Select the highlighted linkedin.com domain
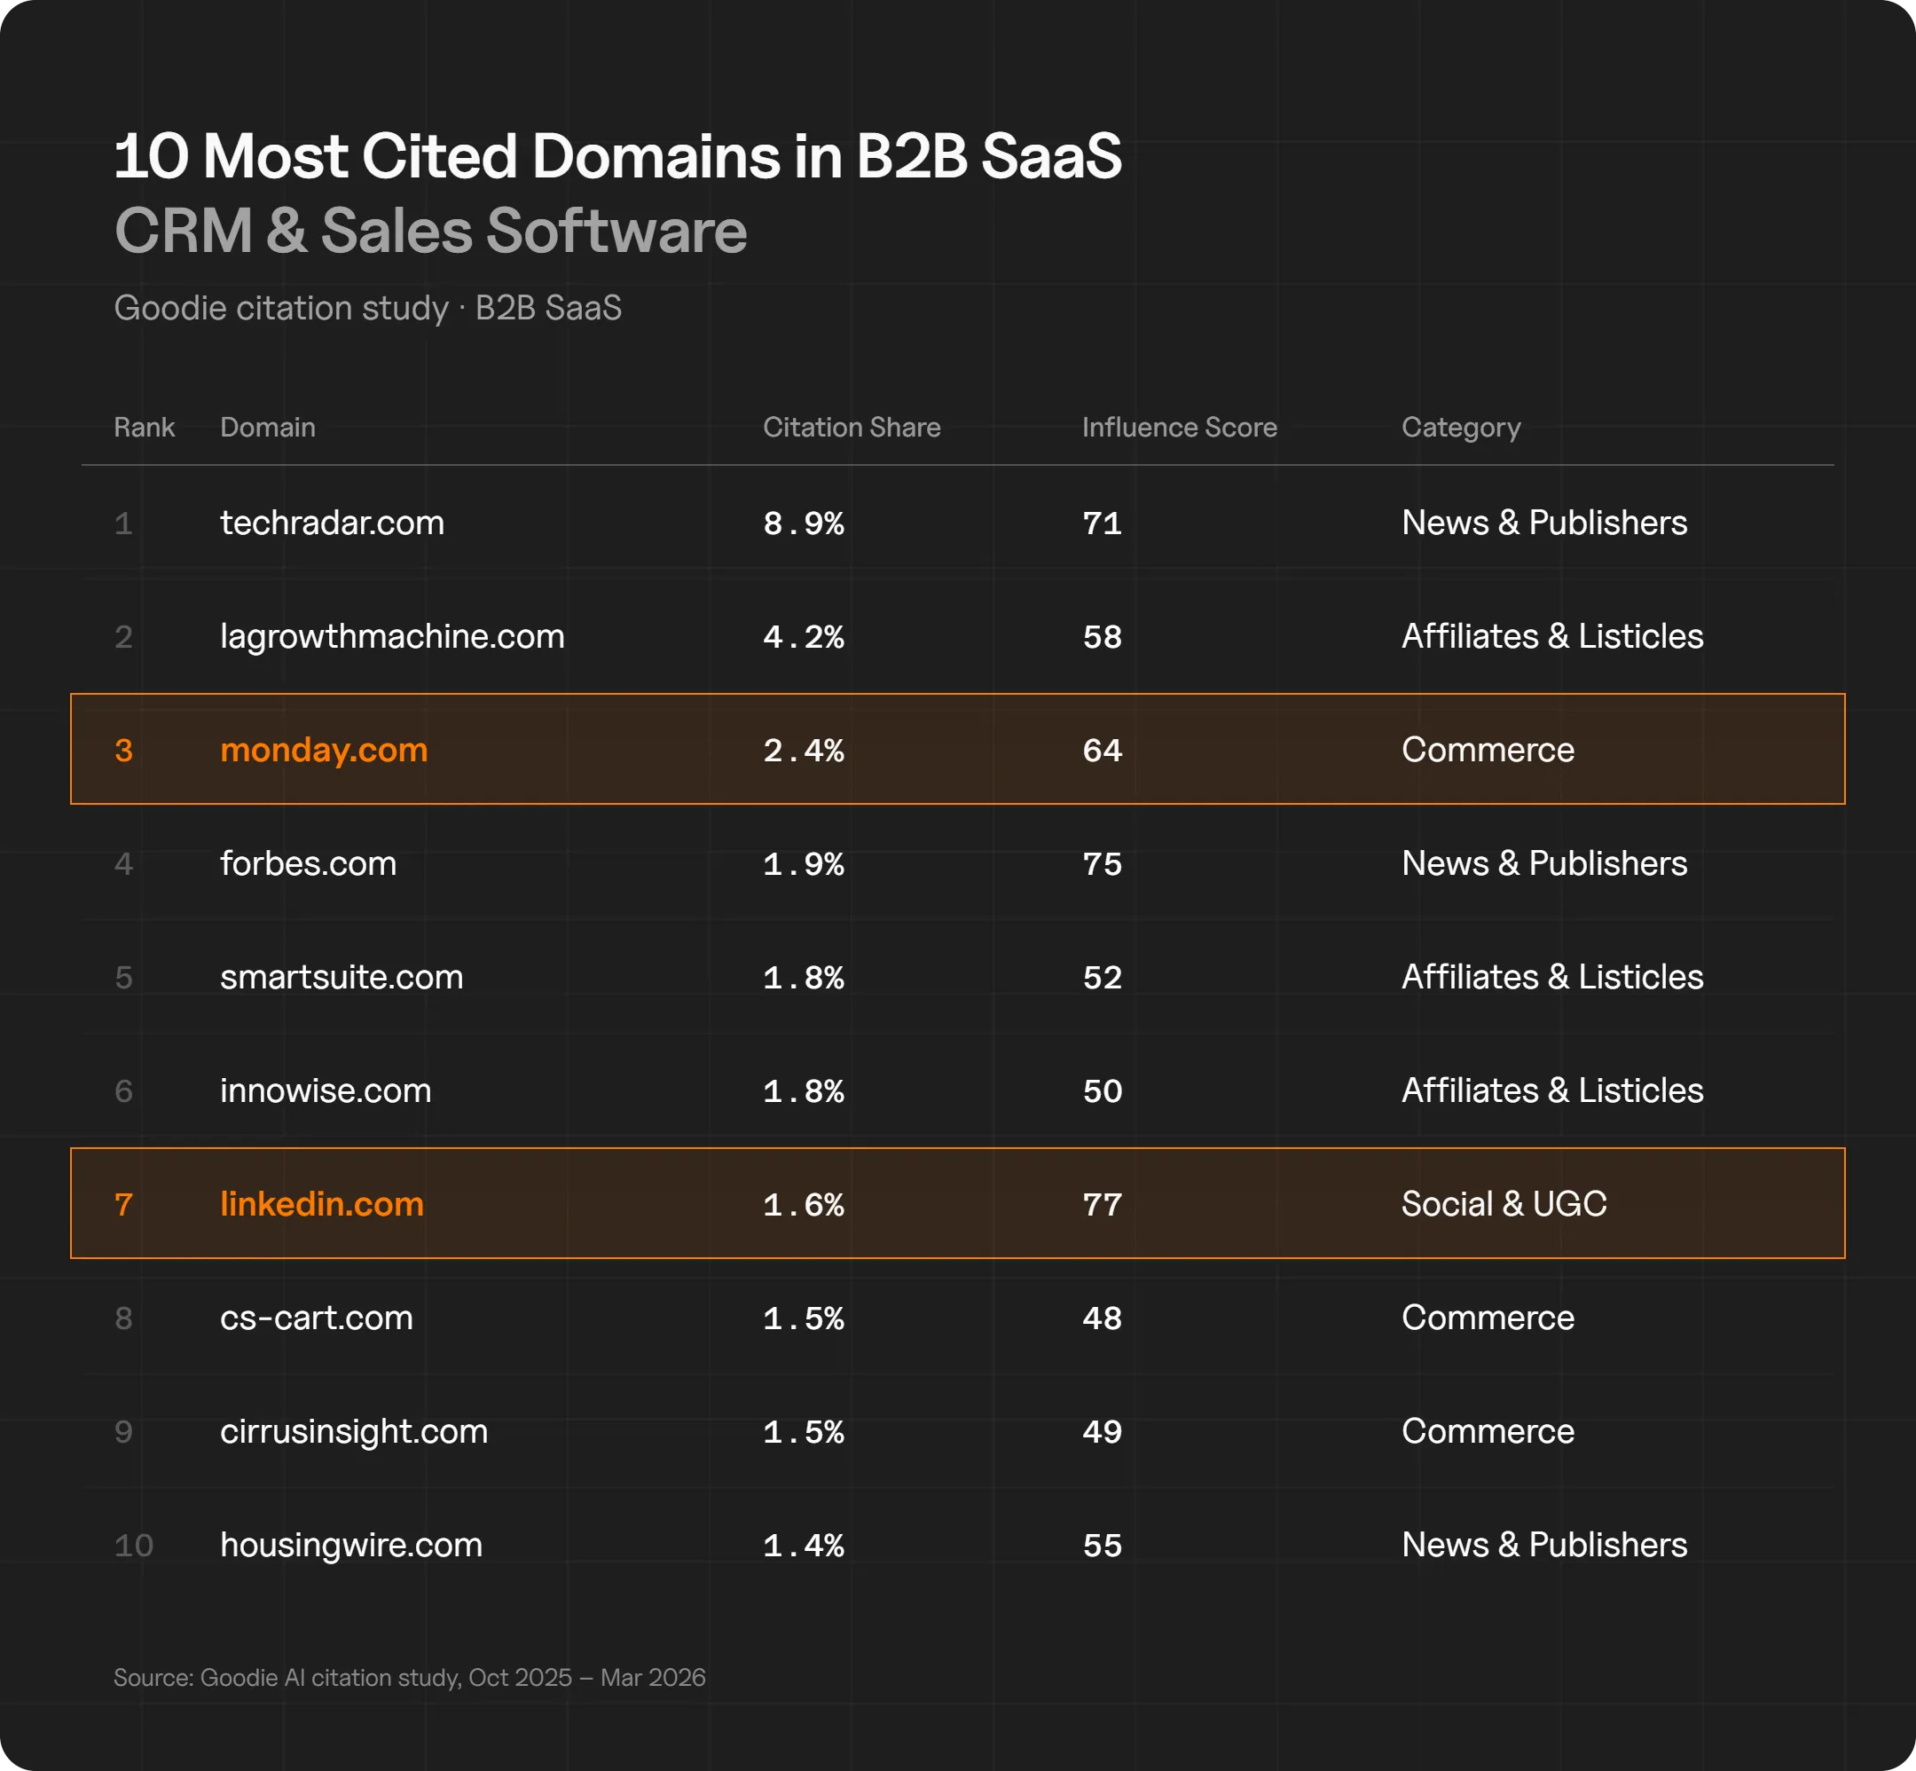This screenshot has width=1916, height=1771. coord(321,1205)
